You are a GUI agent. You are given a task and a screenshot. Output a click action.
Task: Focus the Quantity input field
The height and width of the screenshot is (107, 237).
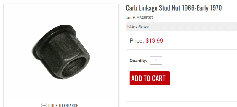[x=156, y=60]
